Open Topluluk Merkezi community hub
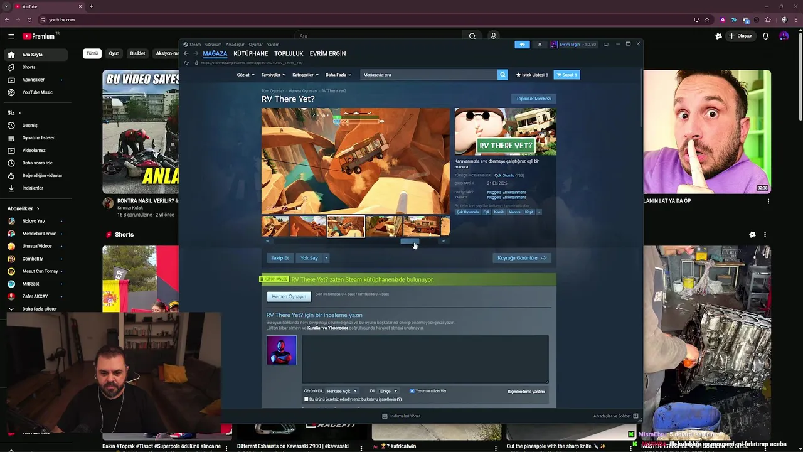This screenshot has width=803, height=452. click(534, 99)
